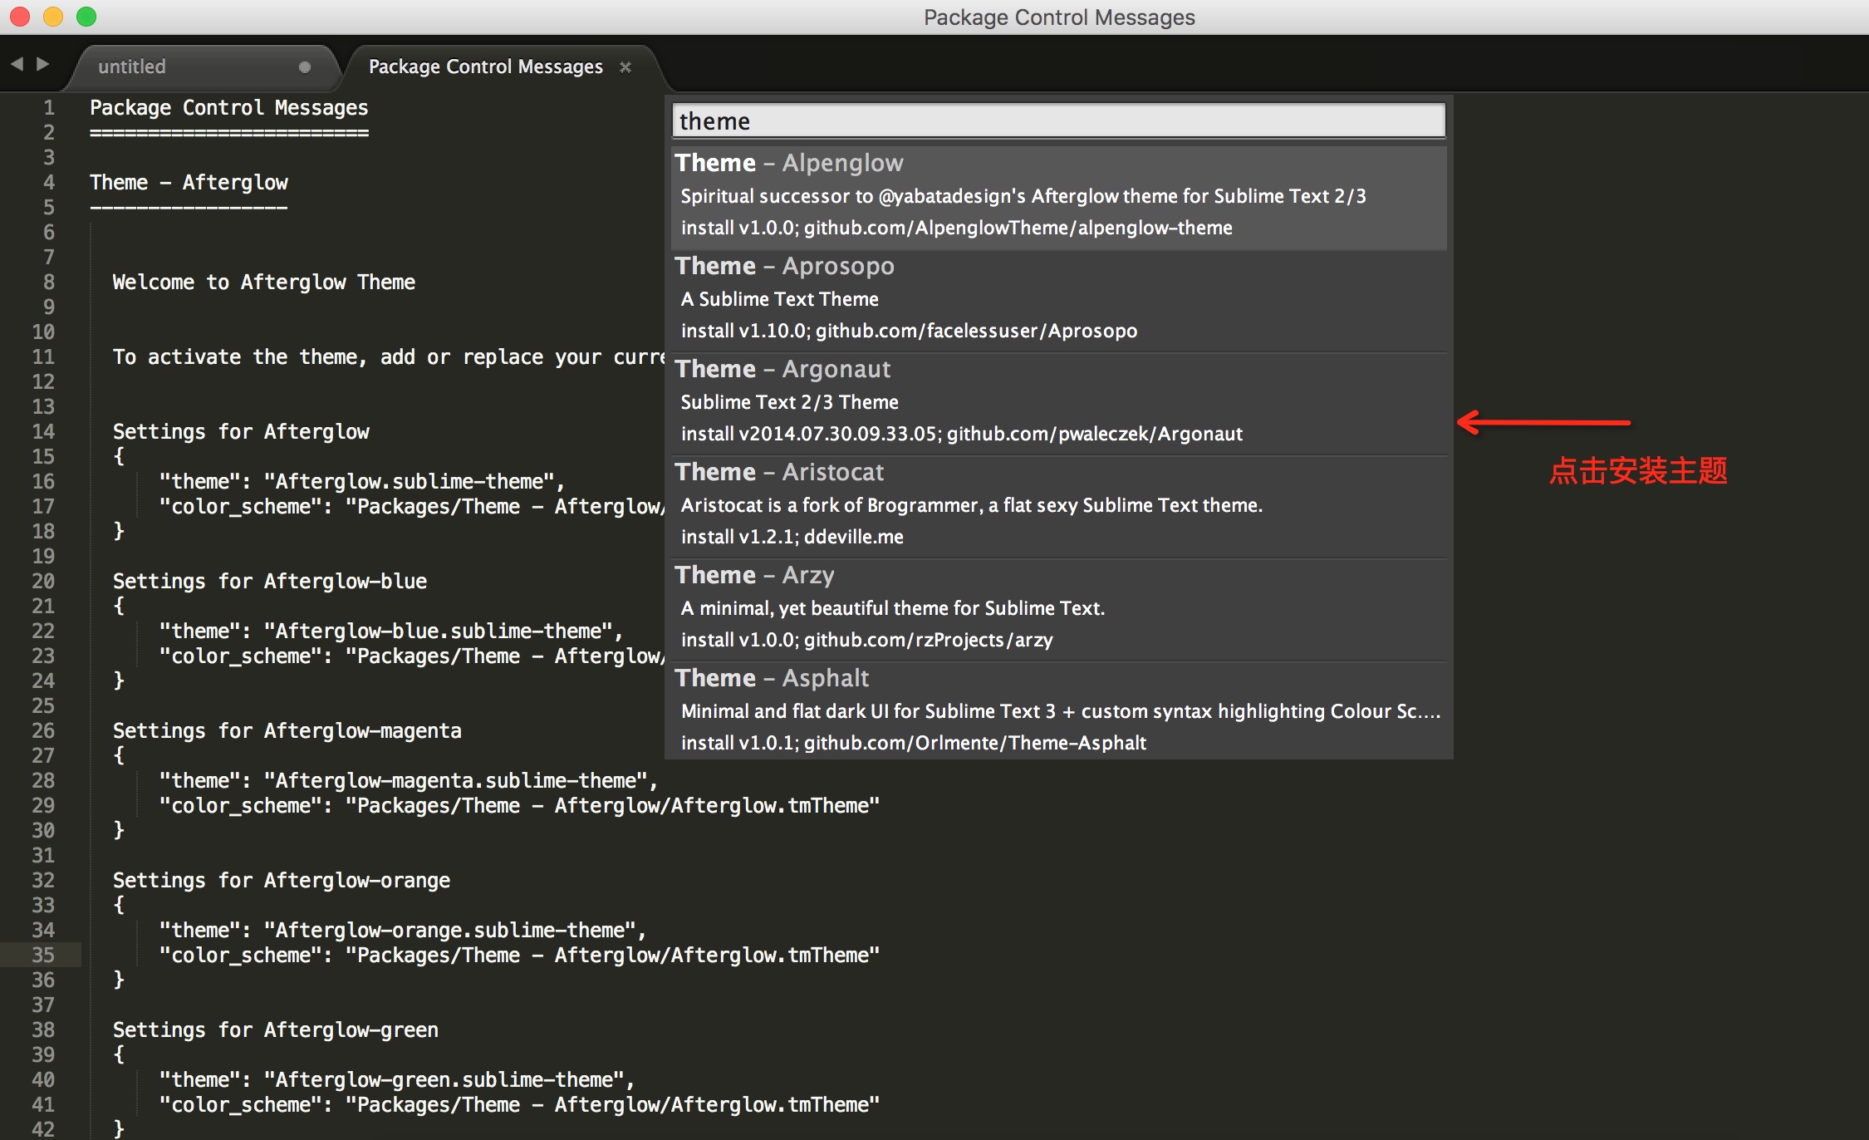
Task: Click the Welcome to Afterglow Theme line
Action: click(264, 283)
